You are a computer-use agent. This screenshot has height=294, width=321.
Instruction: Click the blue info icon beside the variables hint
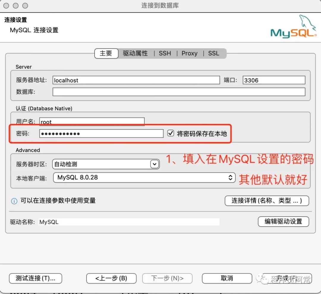tap(14, 201)
